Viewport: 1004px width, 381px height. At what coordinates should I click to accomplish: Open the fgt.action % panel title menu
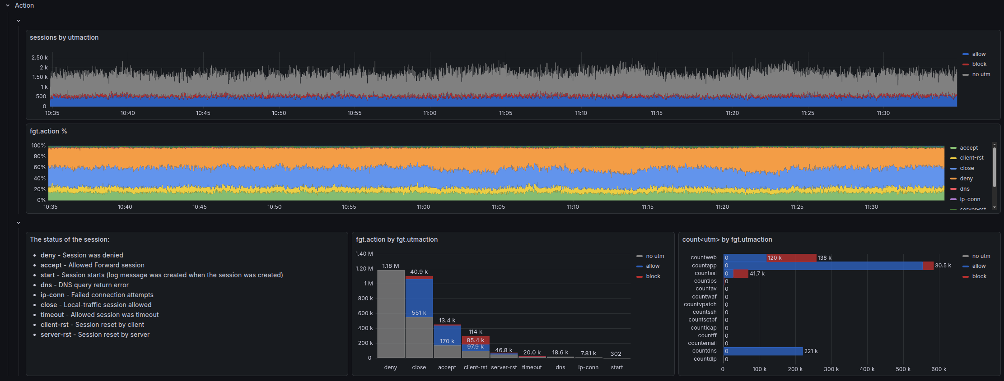[x=48, y=131]
